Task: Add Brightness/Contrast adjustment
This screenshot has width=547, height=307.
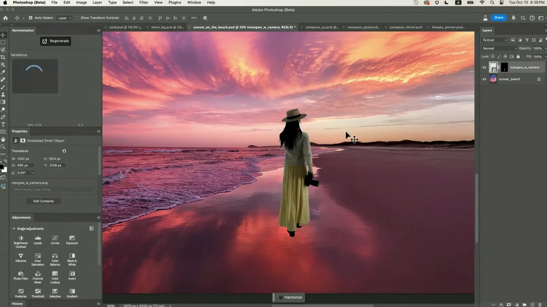Action: (x=21, y=241)
